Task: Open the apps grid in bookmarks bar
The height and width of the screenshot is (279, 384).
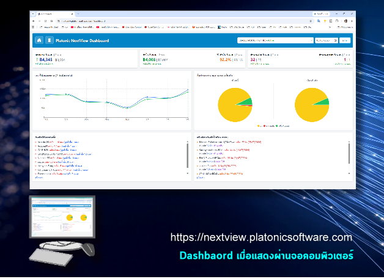Action: pos(33,27)
